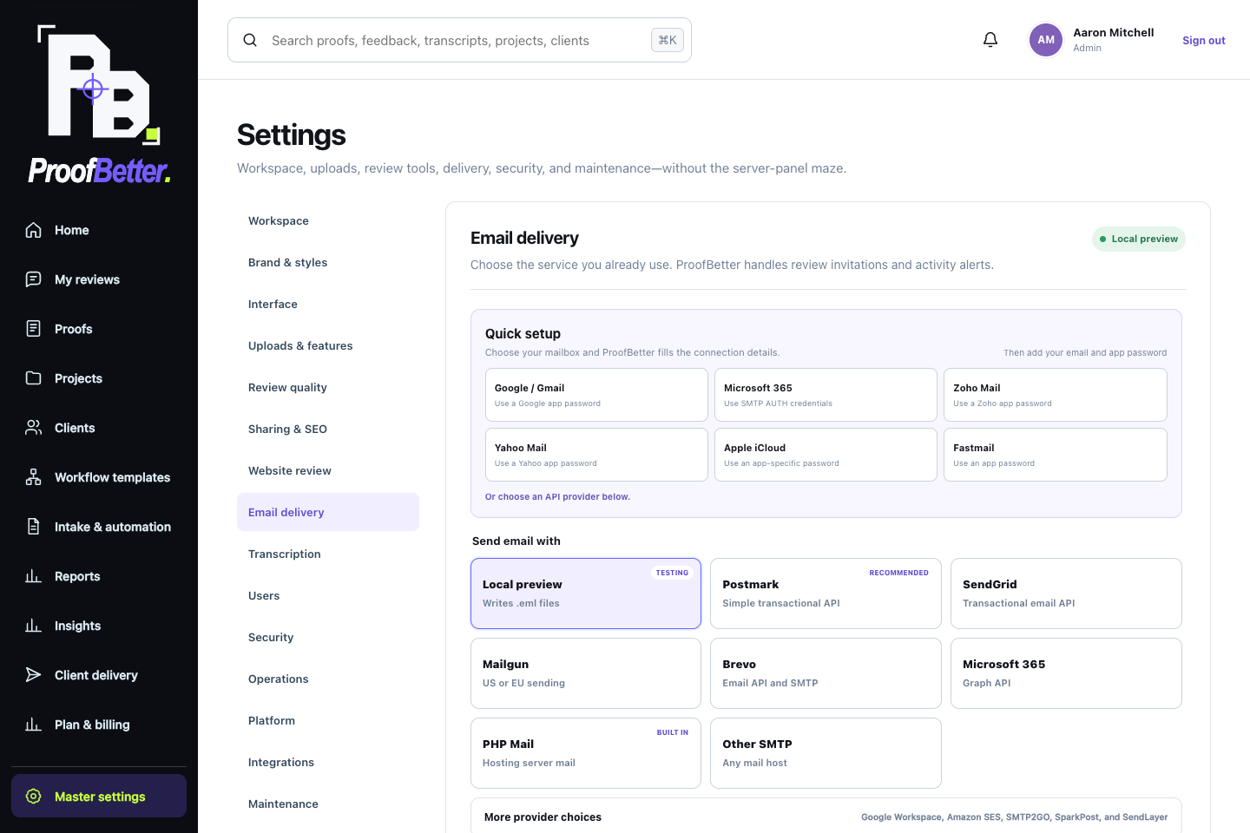Open Master settings

(x=99, y=796)
